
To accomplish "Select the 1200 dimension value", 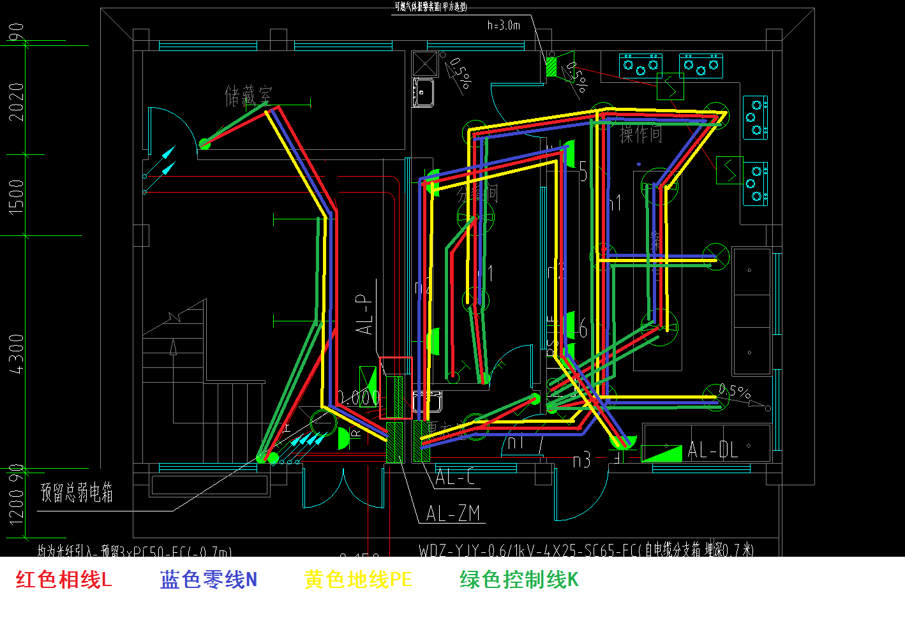I will tap(17, 508).
